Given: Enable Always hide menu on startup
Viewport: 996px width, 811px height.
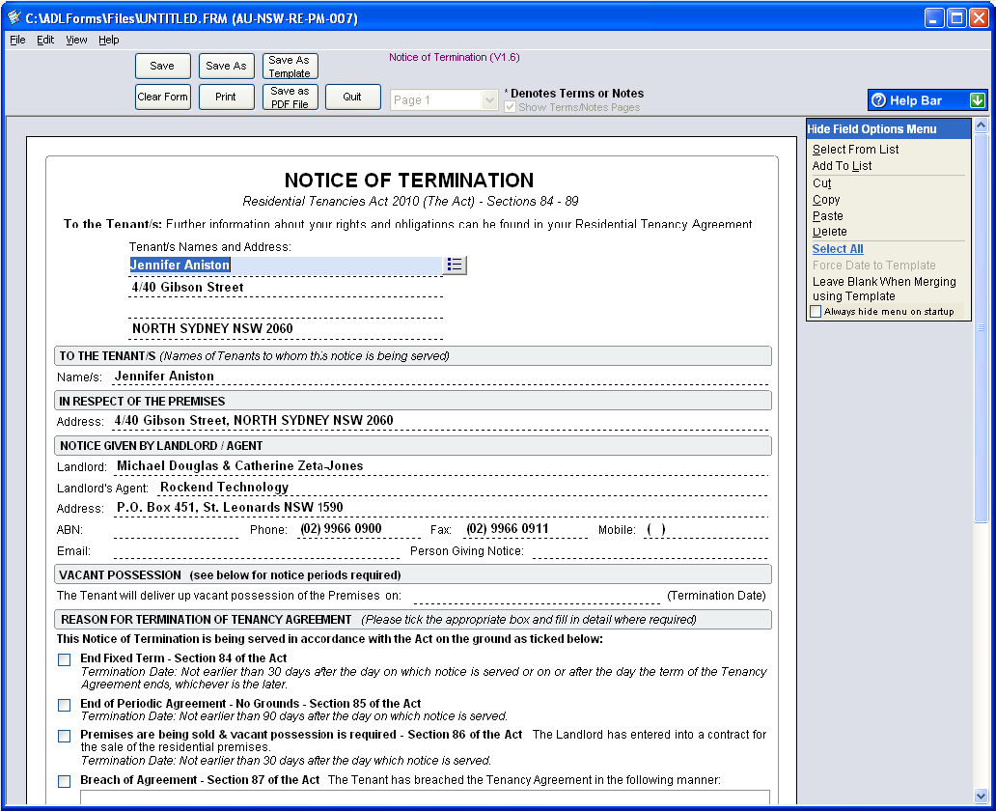Looking at the screenshot, I should pyautogui.click(x=816, y=312).
